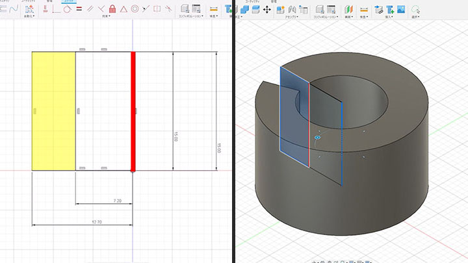This screenshot has width=468, height=263.
Task: Select the Symmetry constraint tool
Action: (x=157, y=9)
